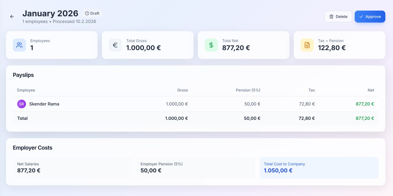The image size is (393, 196).
Task: Click the Employer Costs section heading
Action: tap(33, 148)
